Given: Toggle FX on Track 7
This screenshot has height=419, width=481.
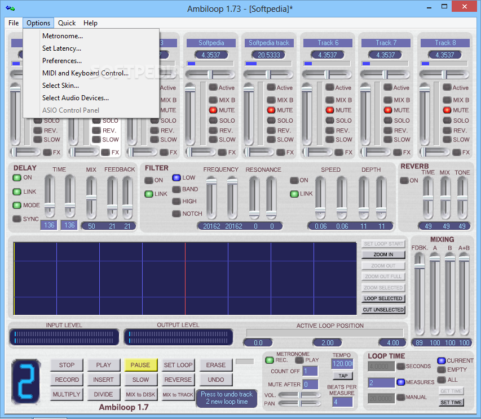Looking at the screenshot, I should (398, 152).
